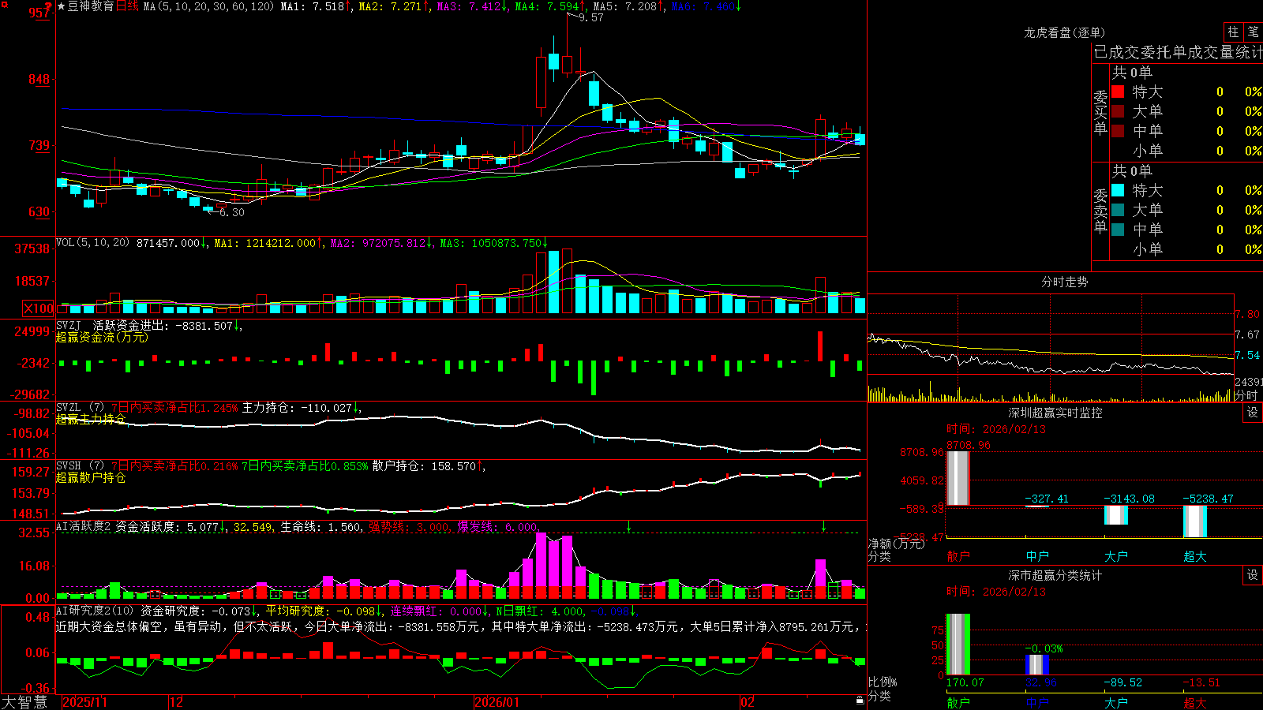Click the lock icon at the timeline end
The height and width of the screenshot is (710, 1263).
860,701
